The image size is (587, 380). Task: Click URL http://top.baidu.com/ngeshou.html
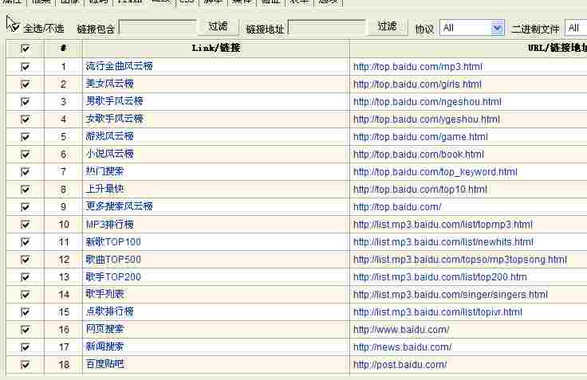tap(427, 102)
